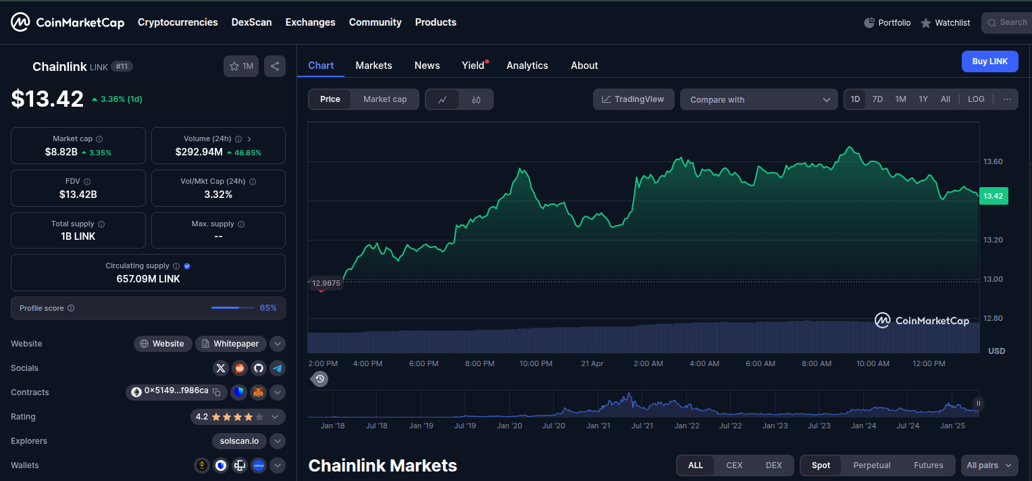1032x481 pixels.
Task: Open the Compare with dropdown
Action: [759, 99]
